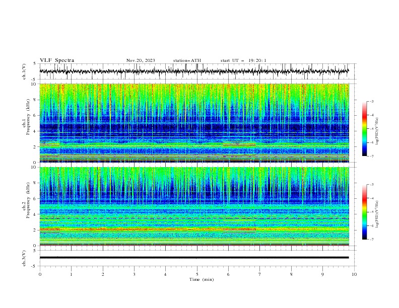Click the "-3" label on ch.1 color bar

(371, 101)
